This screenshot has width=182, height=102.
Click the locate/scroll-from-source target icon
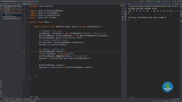[x=13, y=4]
